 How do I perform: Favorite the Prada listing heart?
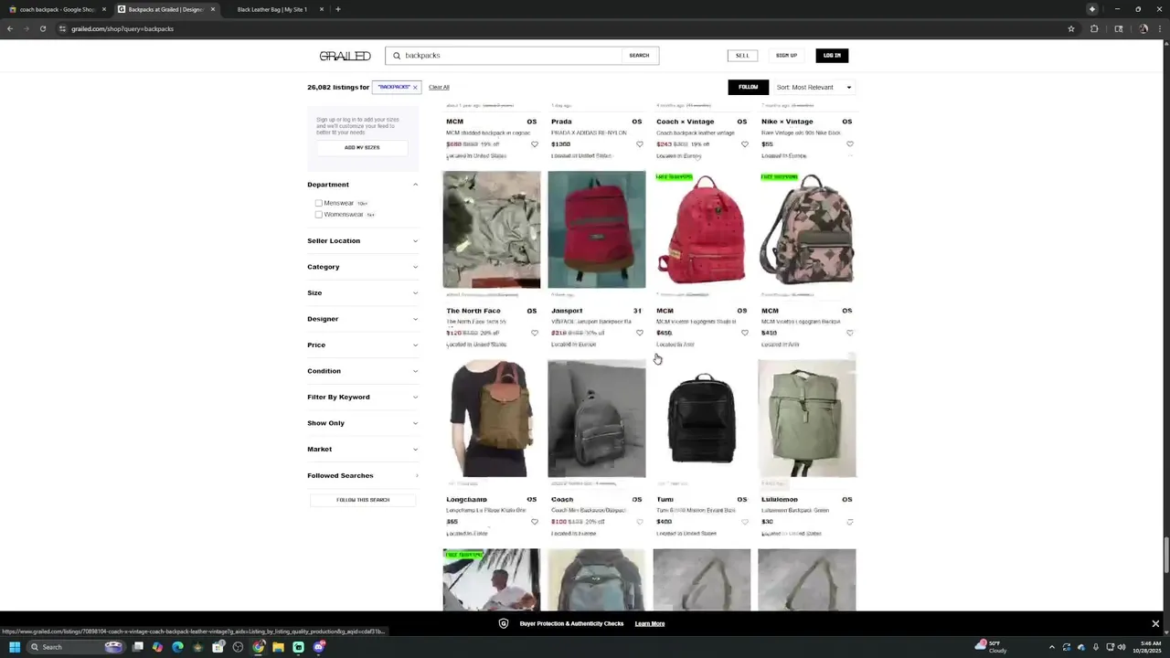point(640,144)
